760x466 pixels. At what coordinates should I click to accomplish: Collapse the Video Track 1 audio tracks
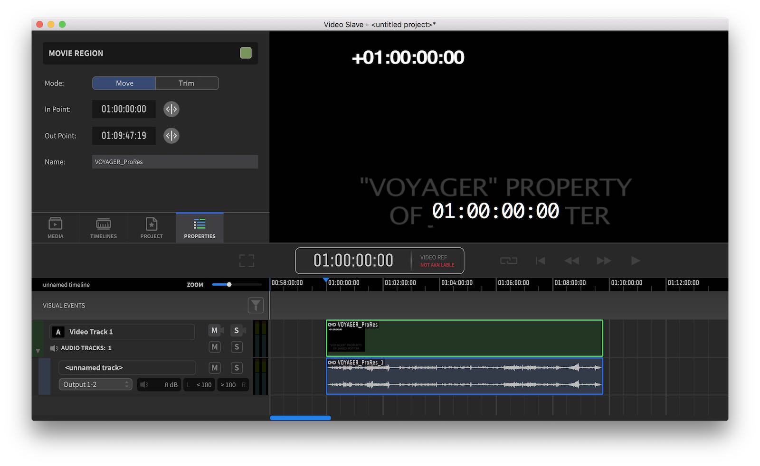click(38, 351)
